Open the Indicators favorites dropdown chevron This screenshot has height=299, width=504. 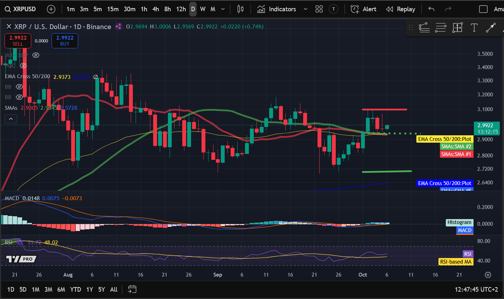click(306, 9)
